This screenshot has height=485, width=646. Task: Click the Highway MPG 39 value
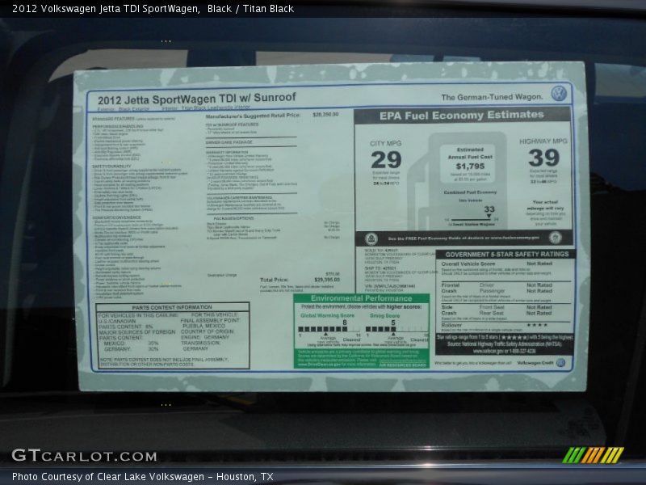543,157
